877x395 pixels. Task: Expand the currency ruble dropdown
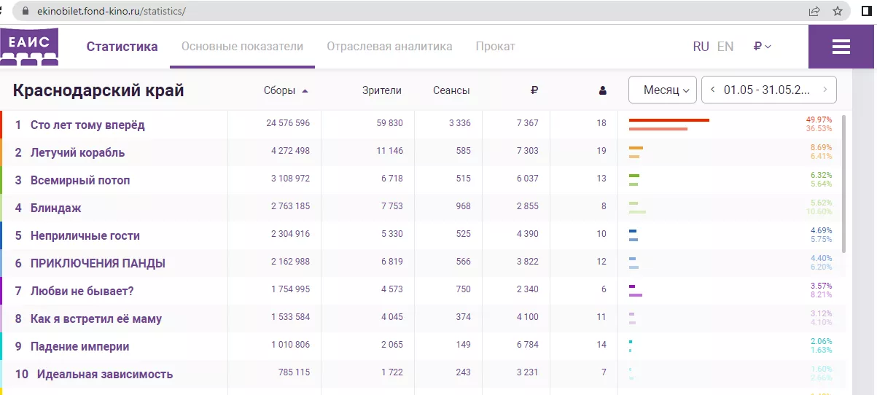762,47
